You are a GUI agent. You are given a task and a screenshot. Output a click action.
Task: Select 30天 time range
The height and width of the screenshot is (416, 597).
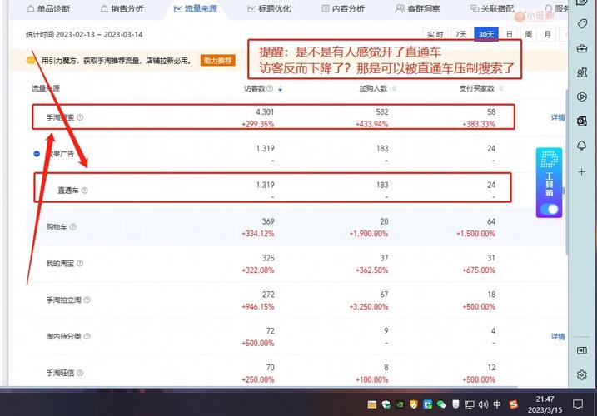click(x=486, y=34)
